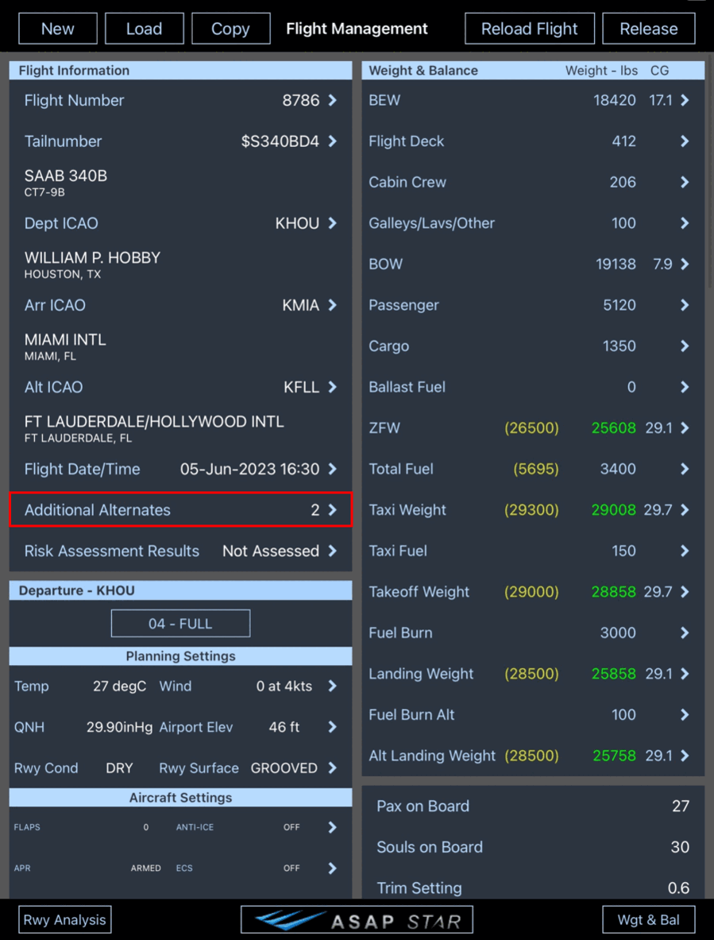Image resolution: width=714 pixels, height=940 pixels.
Task: Click the Passenger weight 5120
Action: pos(619,305)
